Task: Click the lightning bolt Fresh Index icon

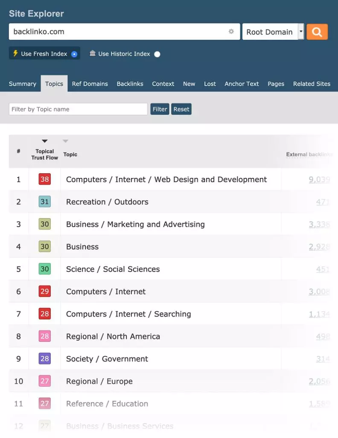Action: pyautogui.click(x=15, y=53)
